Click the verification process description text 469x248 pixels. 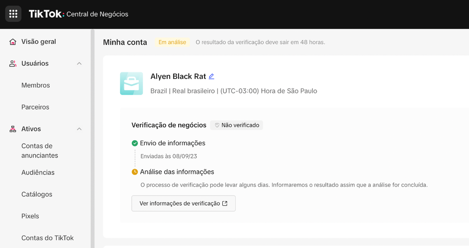click(x=284, y=185)
